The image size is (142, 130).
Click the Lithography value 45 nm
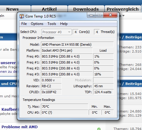coord(103,86)
